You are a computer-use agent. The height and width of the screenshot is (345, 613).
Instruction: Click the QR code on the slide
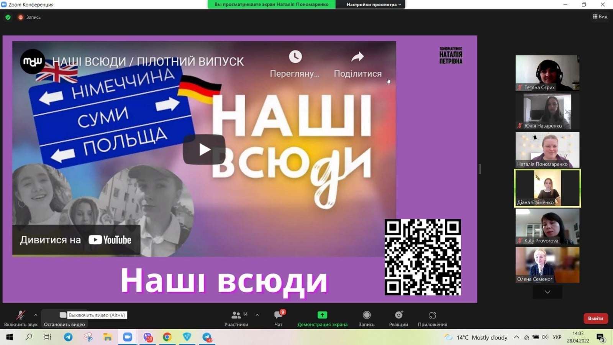click(x=423, y=257)
